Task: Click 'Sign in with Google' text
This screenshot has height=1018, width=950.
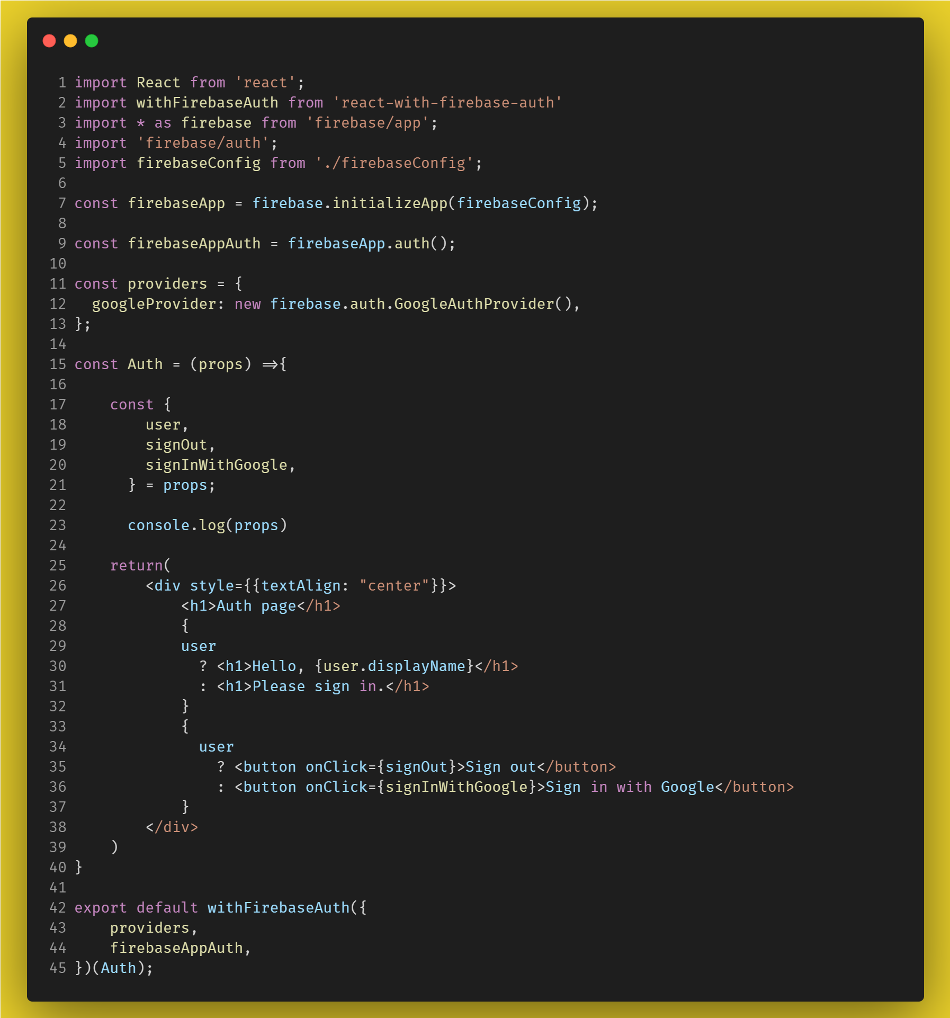Action: 630,787
